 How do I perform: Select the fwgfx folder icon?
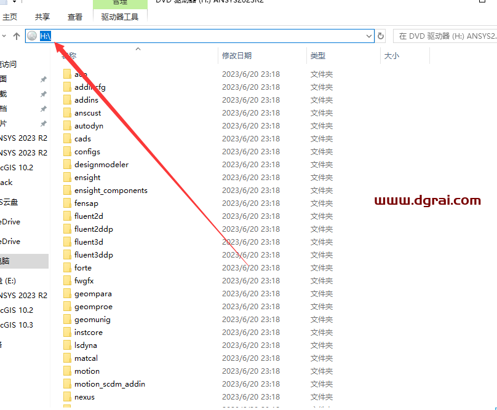click(x=67, y=281)
